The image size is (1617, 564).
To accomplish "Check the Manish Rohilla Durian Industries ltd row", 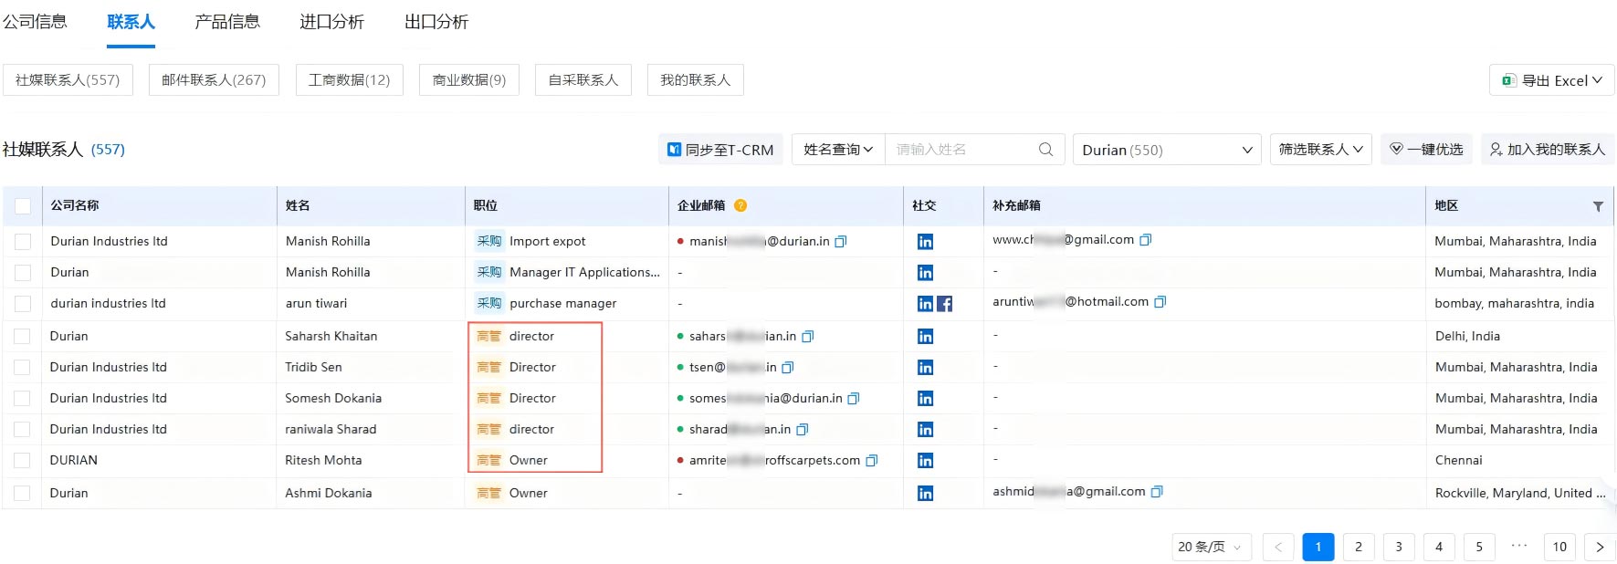I will click(x=23, y=242).
